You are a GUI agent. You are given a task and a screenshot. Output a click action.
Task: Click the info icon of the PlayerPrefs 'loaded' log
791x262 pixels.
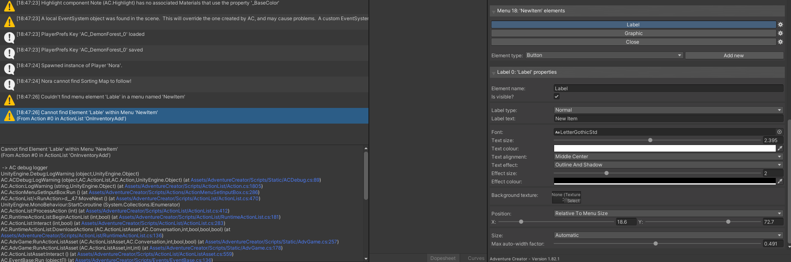pos(9,37)
